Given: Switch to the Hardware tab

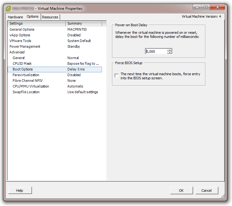Looking at the screenshot, I should click(15, 17).
